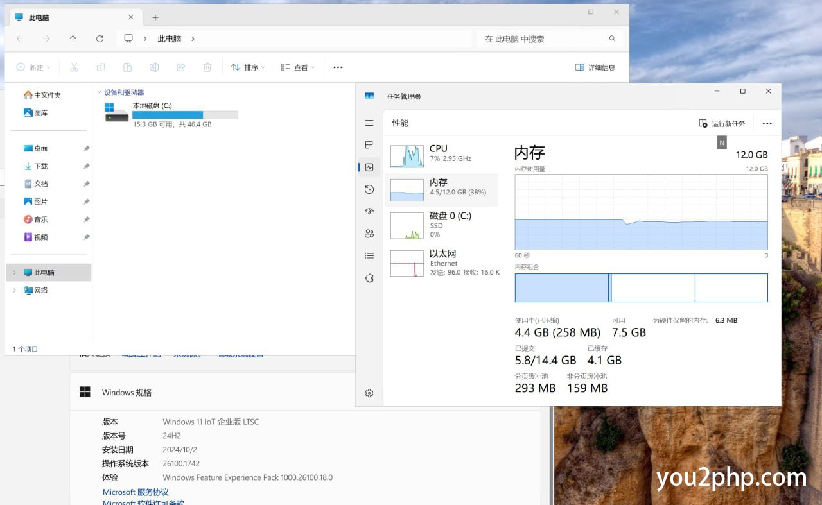Click 运行新任务 button
The width and height of the screenshot is (822, 505).
pos(722,123)
